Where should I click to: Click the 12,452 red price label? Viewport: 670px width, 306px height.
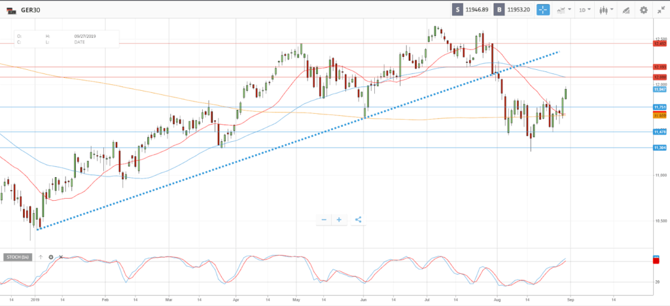tap(660, 43)
